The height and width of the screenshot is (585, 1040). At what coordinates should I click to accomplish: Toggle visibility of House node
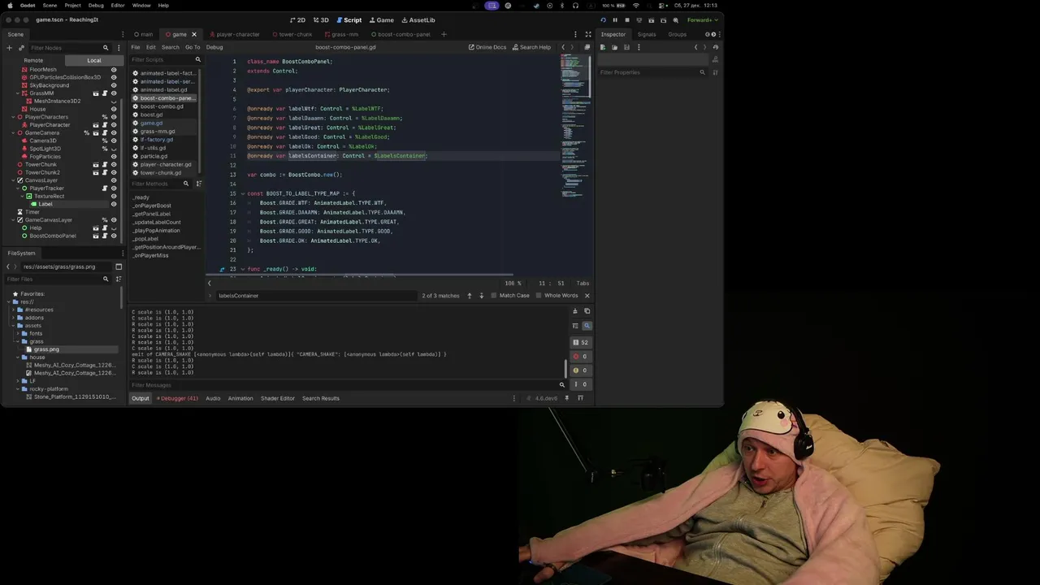pos(114,109)
